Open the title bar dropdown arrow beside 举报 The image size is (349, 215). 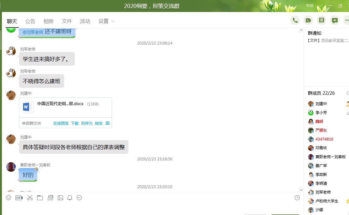click(321, 6)
